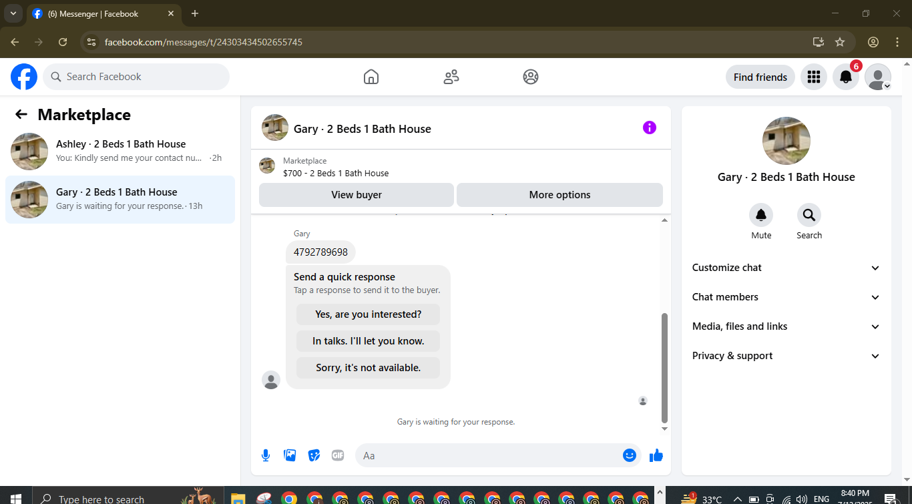Click the Search Facebook field
The image size is (912, 504).
point(136,77)
